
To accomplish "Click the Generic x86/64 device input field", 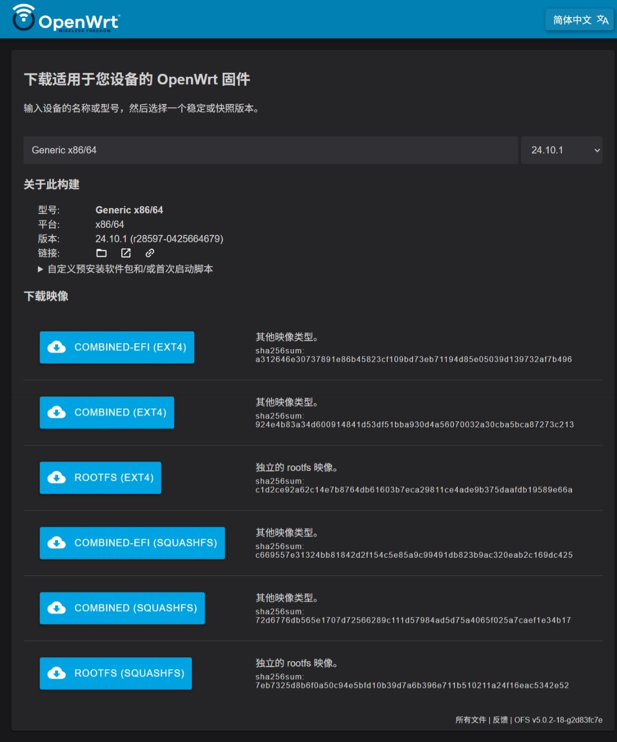I will point(268,150).
